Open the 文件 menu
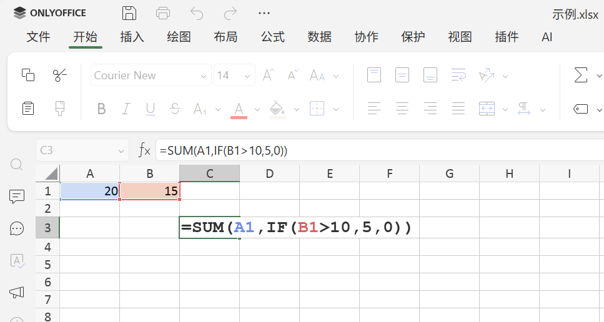Screen dimensions: 604x322 tap(38, 37)
